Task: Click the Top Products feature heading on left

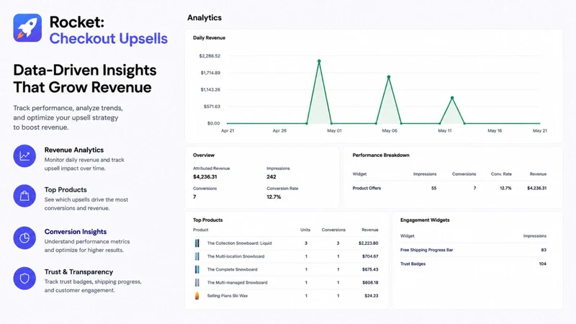Action: click(66, 190)
